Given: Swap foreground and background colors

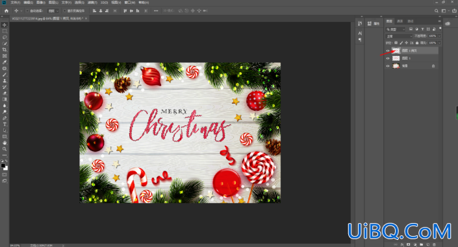Looking at the screenshot, I should click(6, 161).
